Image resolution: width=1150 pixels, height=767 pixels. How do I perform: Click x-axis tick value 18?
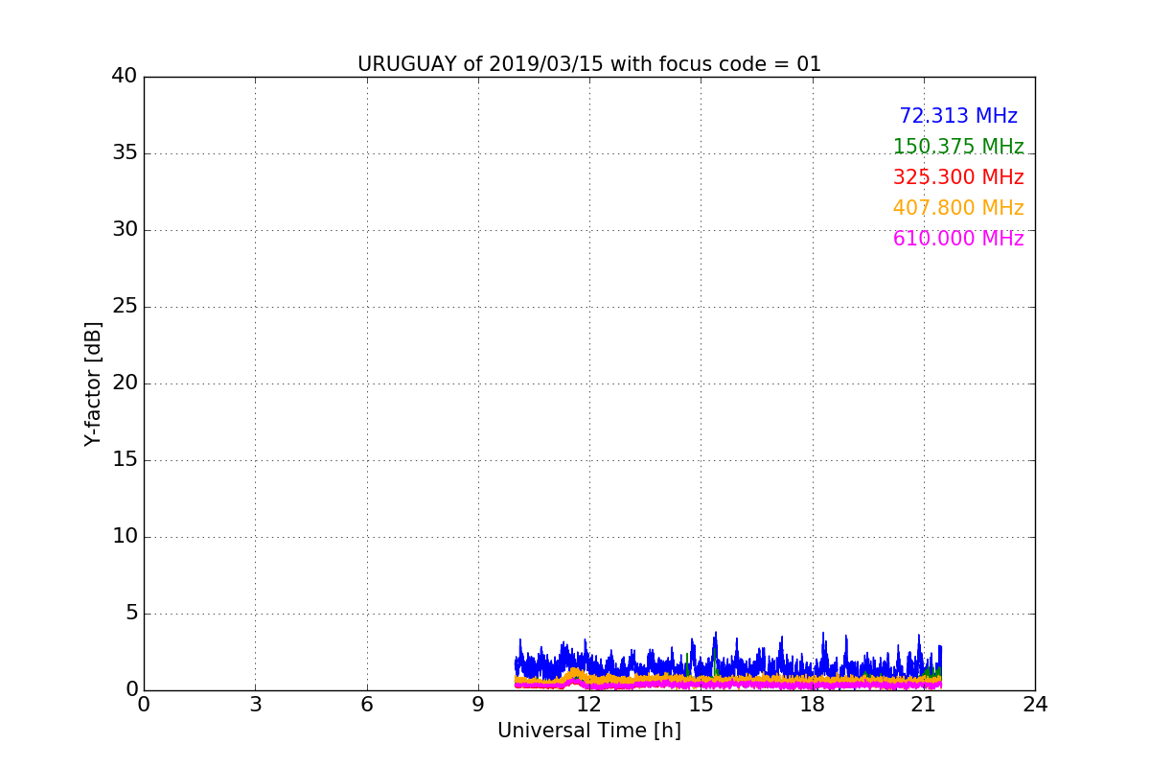[813, 705]
